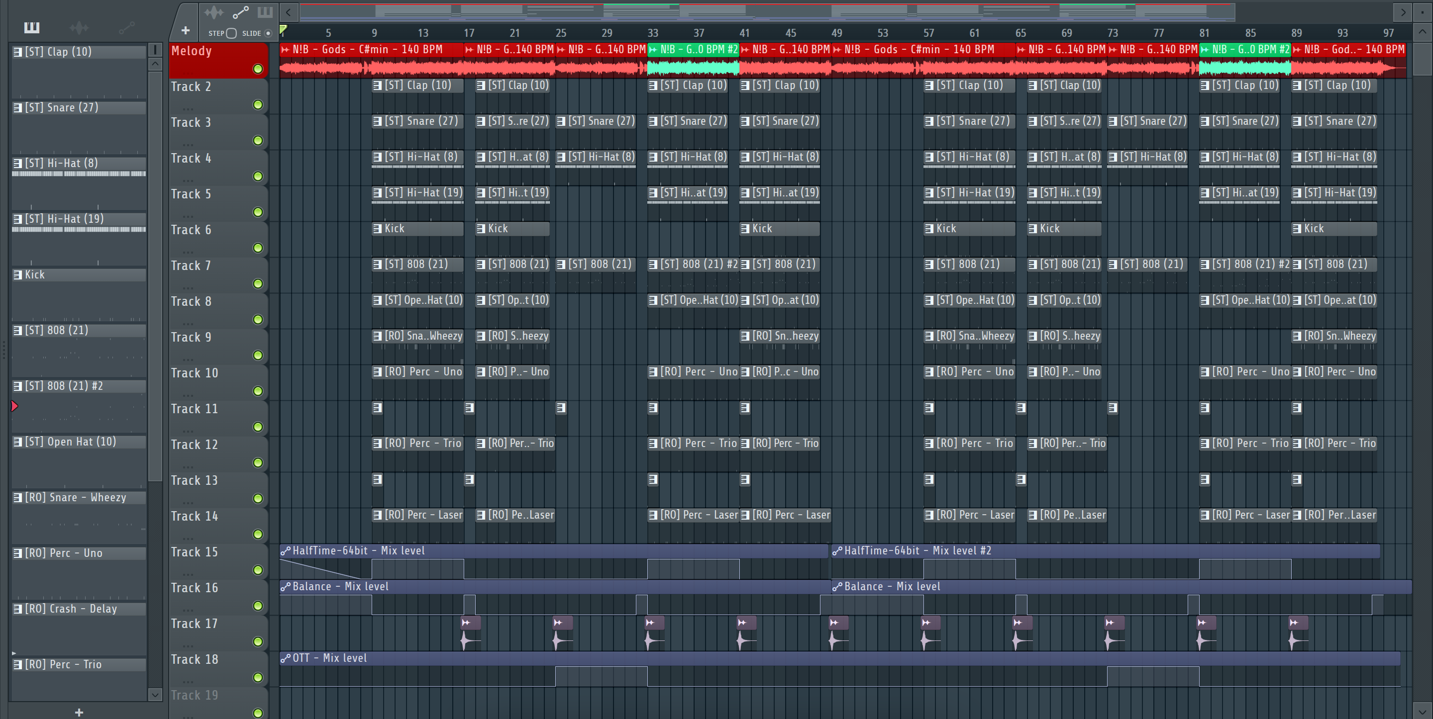Image resolution: width=1433 pixels, height=719 pixels.
Task: Mute Track 9
Action: [x=258, y=356]
